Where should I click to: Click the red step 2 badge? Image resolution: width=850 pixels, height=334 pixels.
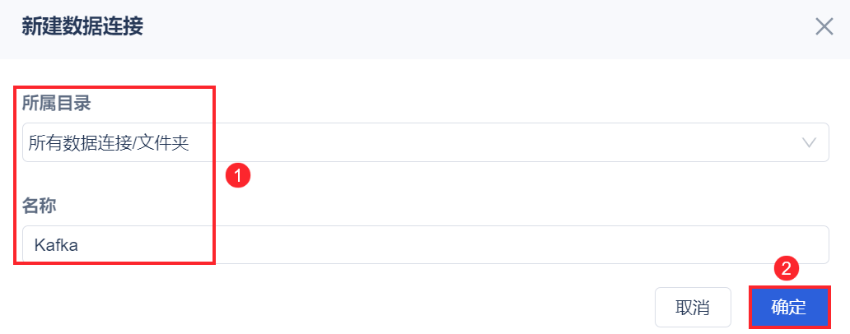pos(787,268)
